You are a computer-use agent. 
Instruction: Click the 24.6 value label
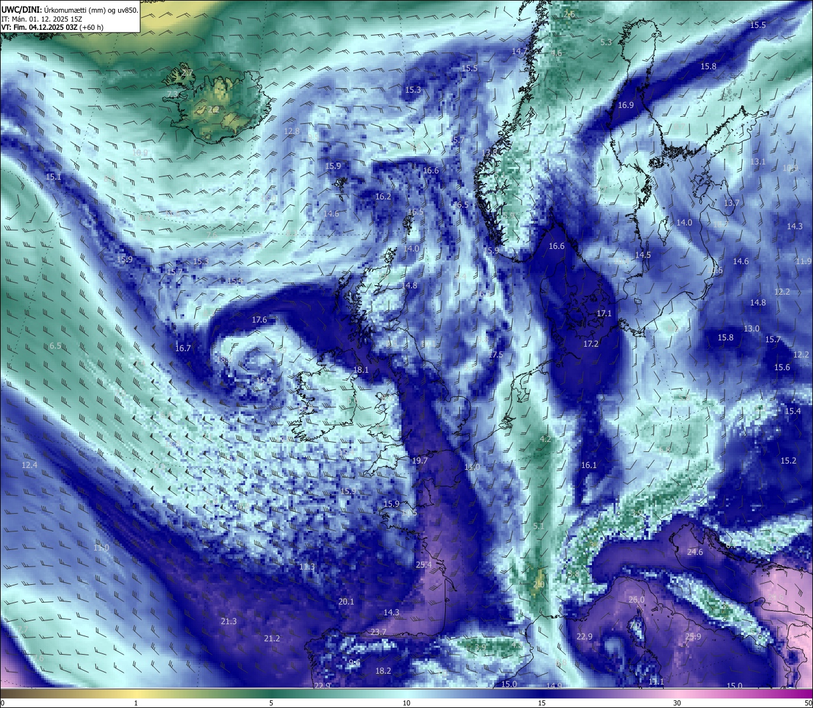(x=695, y=552)
